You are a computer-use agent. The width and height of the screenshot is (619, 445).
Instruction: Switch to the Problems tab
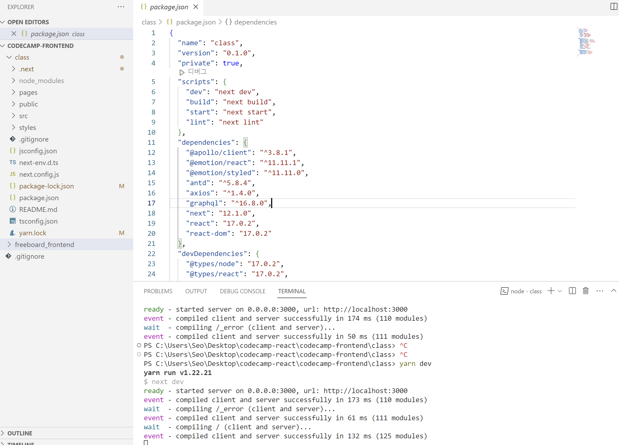158,291
